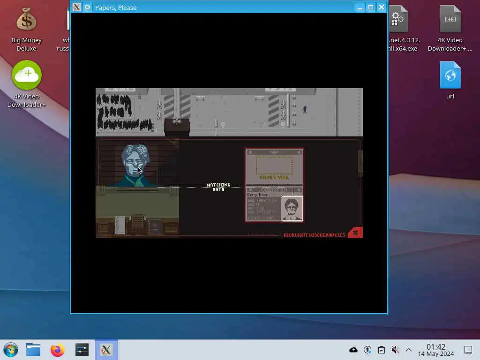Click the traveler's face in the booth
The height and width of the screenshot is (360, 480).
click(x=135, y=161)
